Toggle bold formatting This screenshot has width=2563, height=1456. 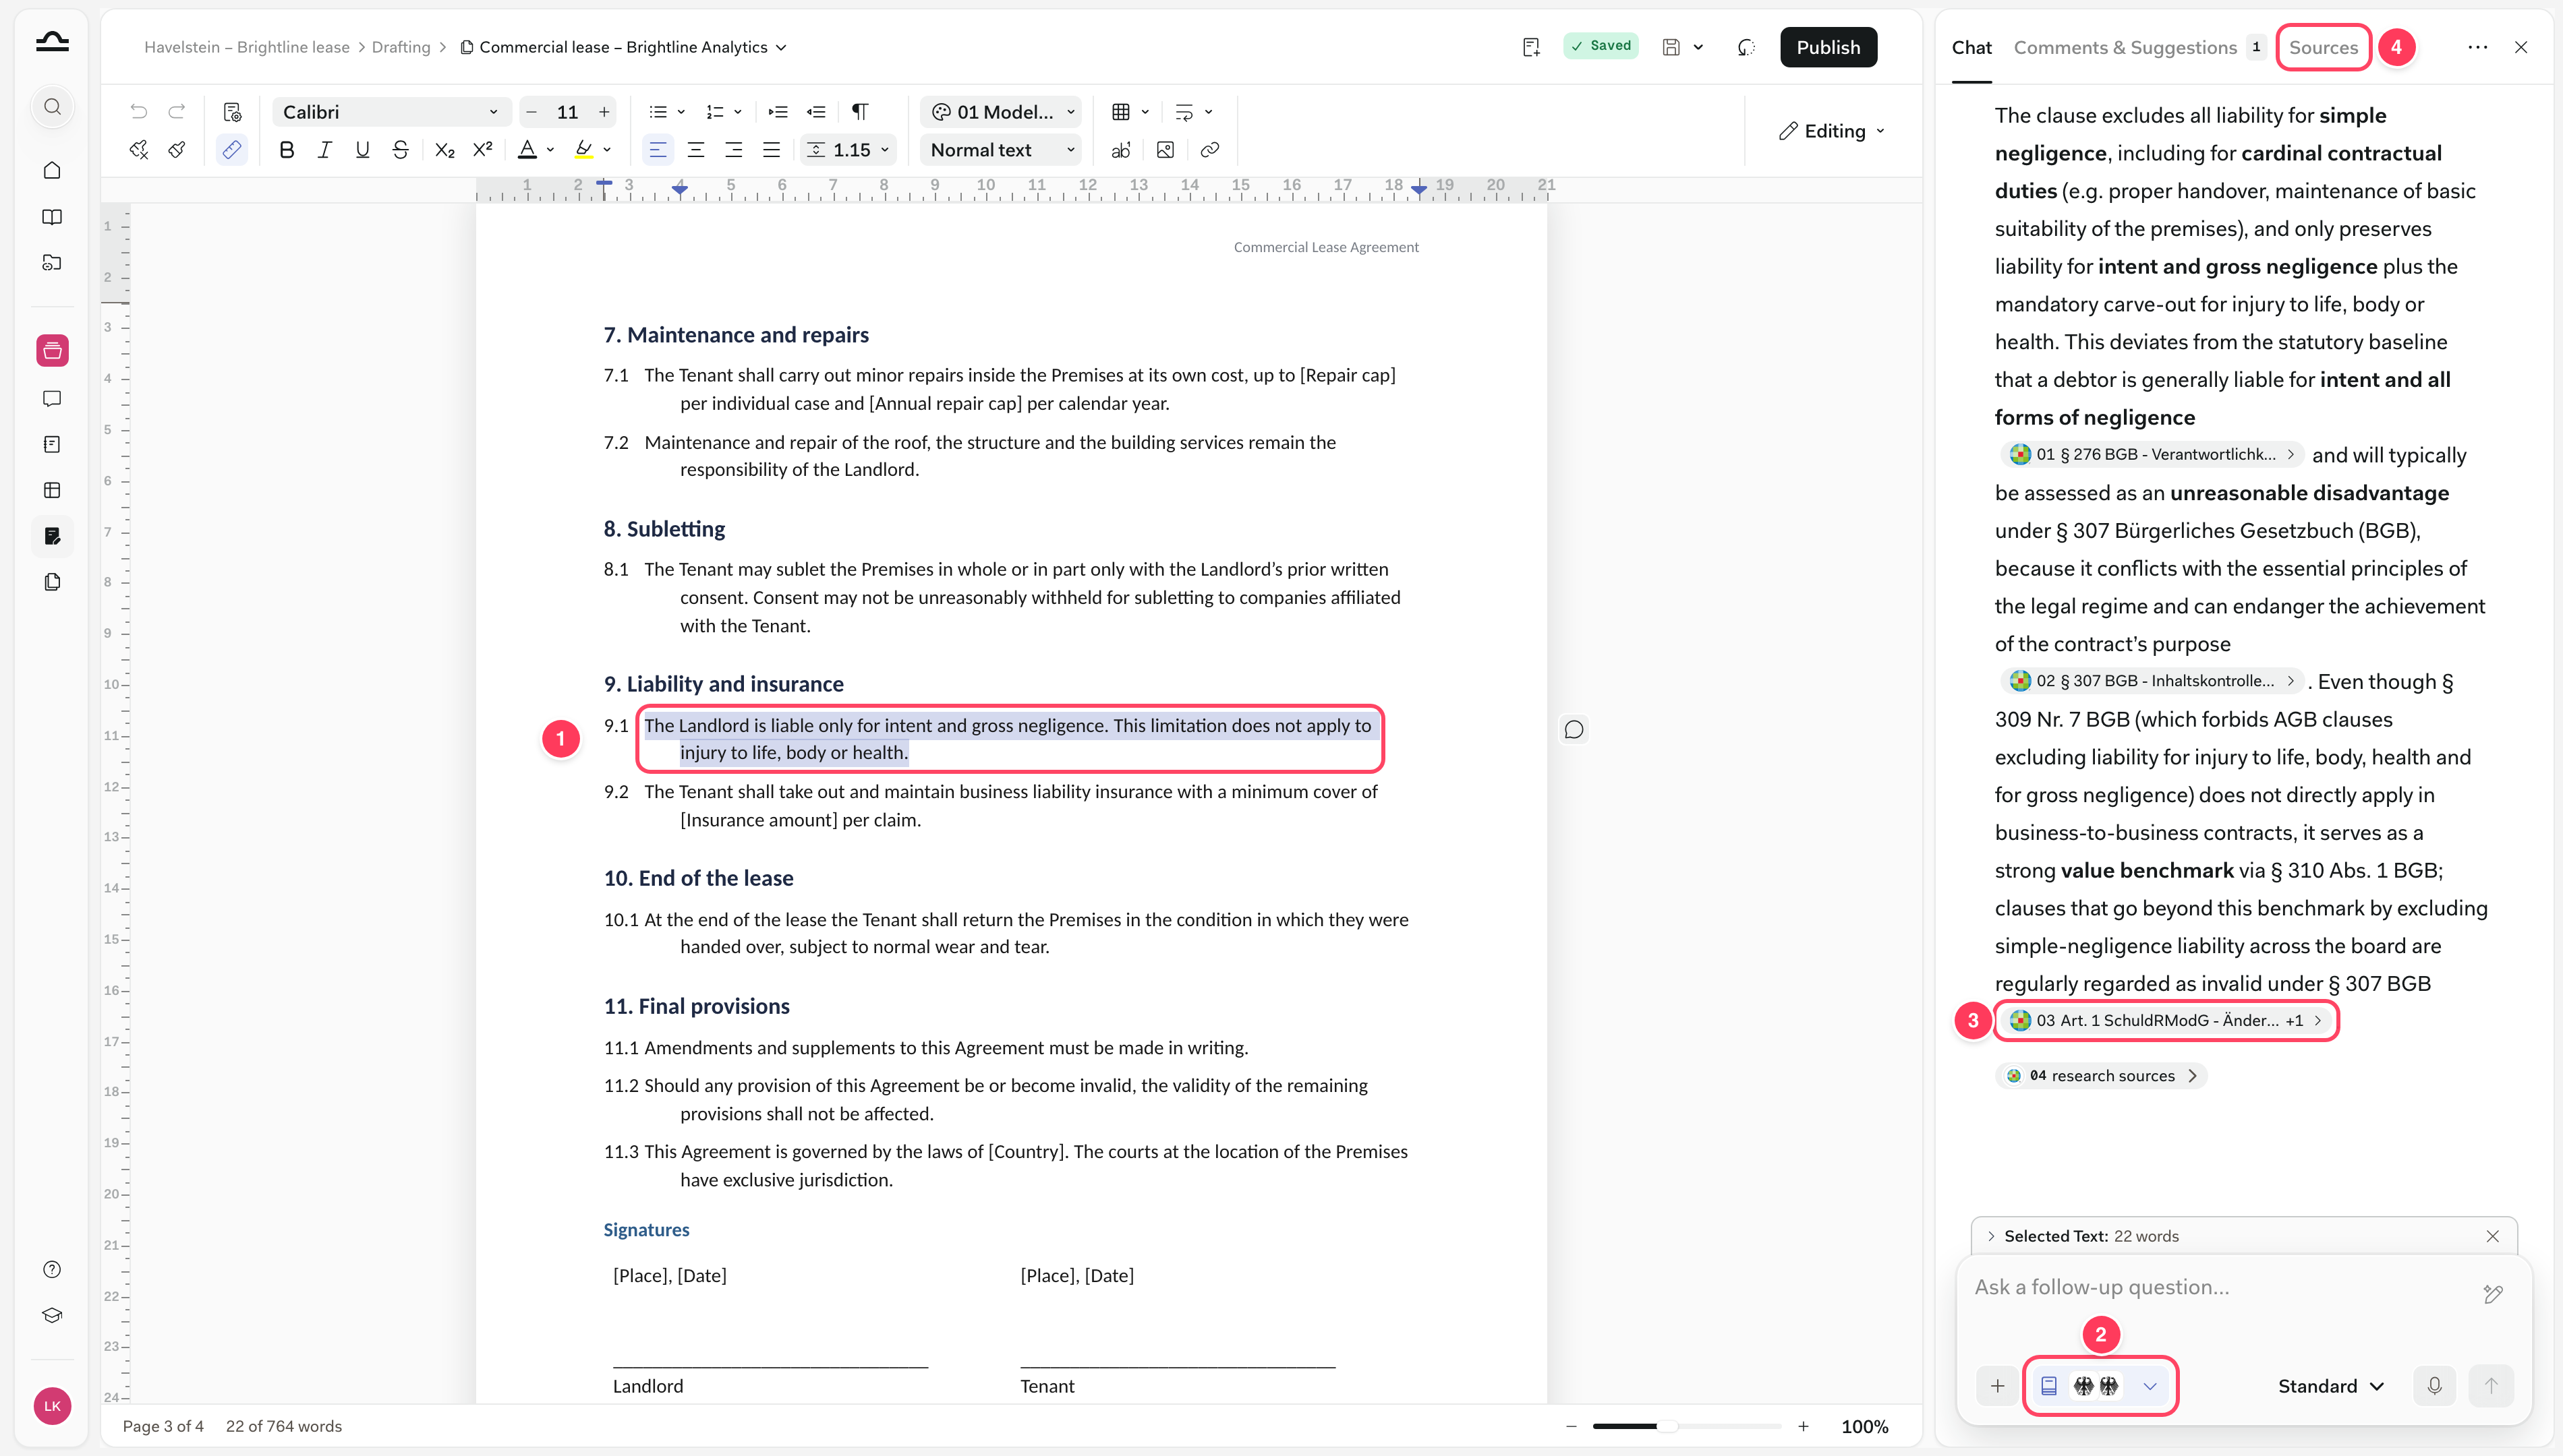(287, 149)
